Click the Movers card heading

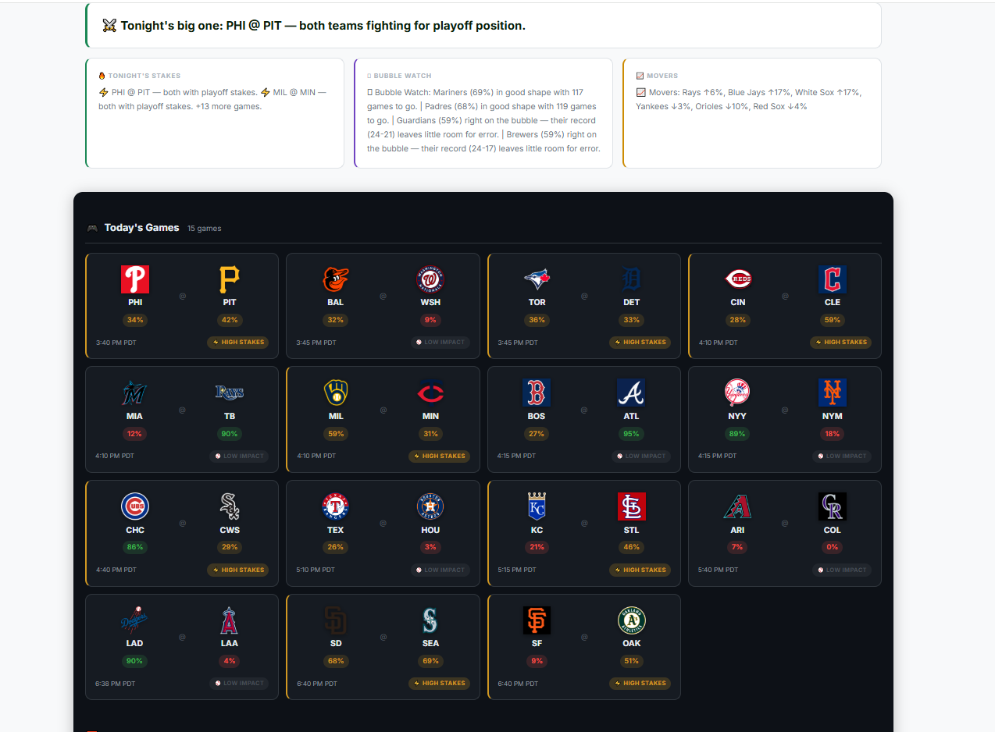(x=657, y=76)
